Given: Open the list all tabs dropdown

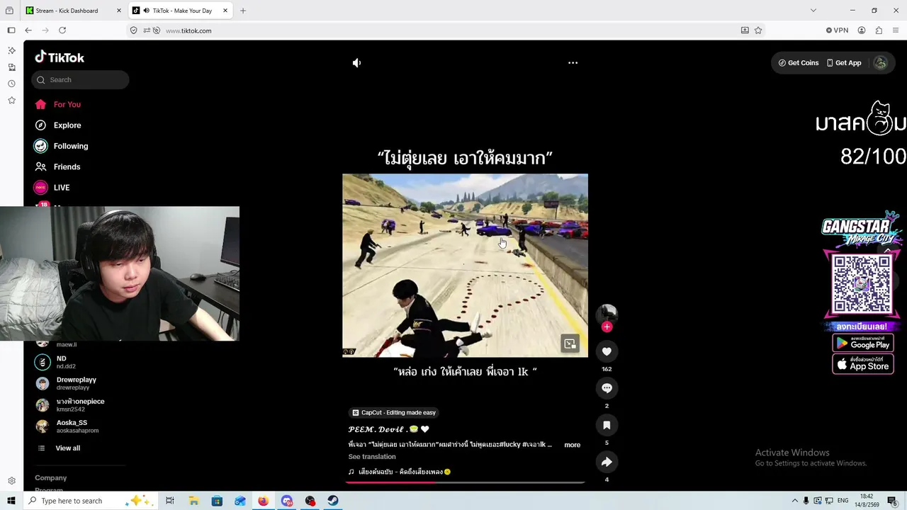Looking at the screenshot, I should tap(813, 11).
